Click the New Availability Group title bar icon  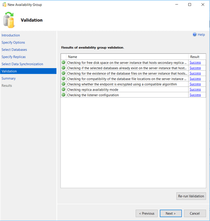[4, 5]
